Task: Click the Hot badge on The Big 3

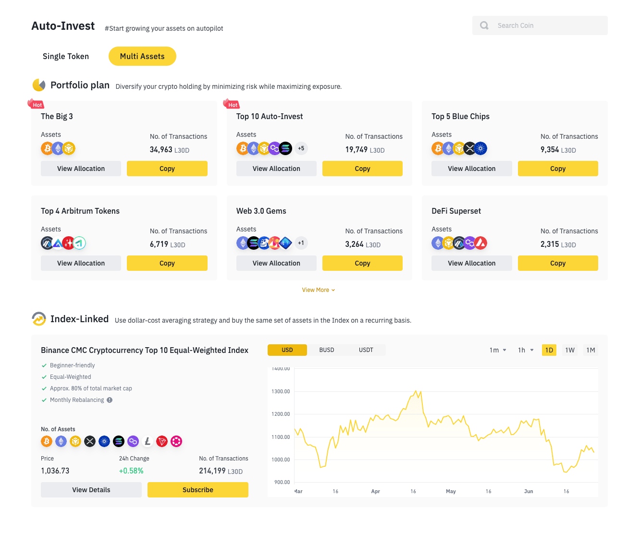Action: click(x=36, y=104)
